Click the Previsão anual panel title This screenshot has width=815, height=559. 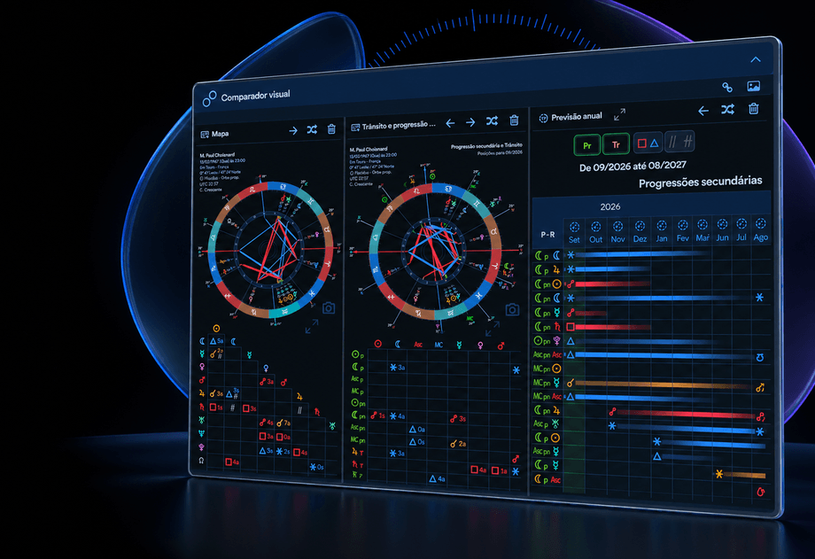(x=577, y=116)
